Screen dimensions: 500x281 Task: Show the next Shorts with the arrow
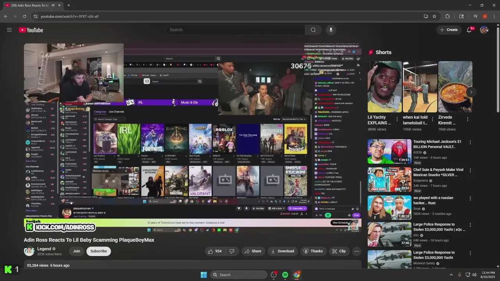[x=471, y=92]
